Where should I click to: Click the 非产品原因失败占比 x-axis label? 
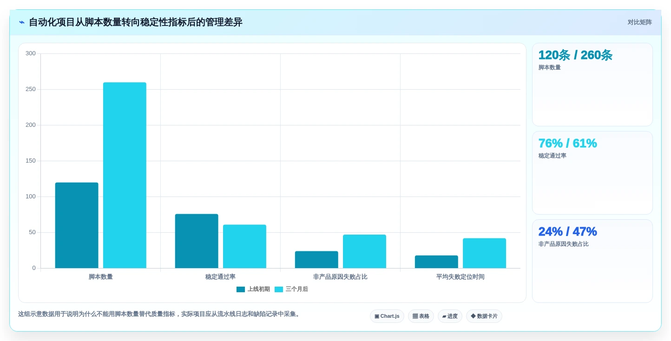pos(340,277)
